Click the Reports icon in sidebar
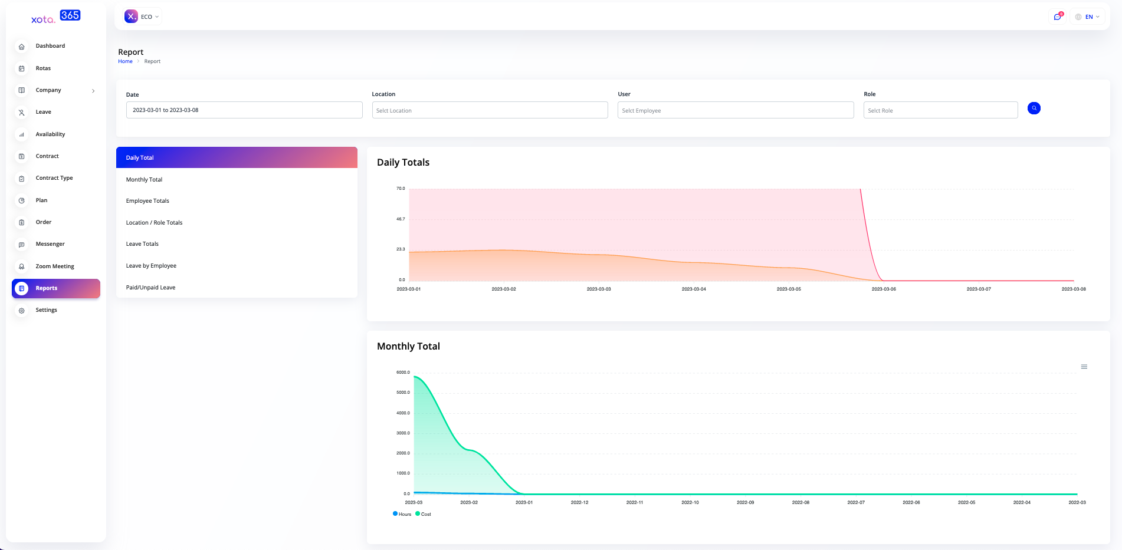1122x550 pixels. pos(22,289)
